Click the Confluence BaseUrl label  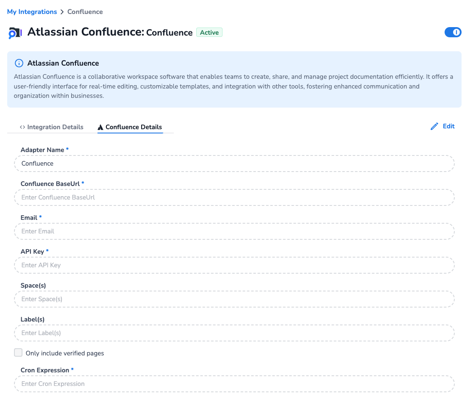click(x=50, y=184)
